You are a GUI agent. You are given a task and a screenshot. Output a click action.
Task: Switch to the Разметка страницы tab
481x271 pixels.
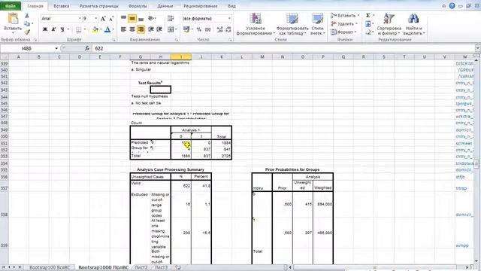[x=98, y=6]
